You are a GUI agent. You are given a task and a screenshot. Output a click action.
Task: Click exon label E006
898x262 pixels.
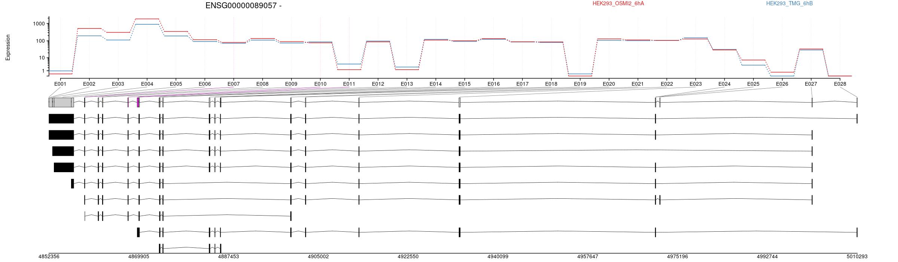(x=205, y=84)
